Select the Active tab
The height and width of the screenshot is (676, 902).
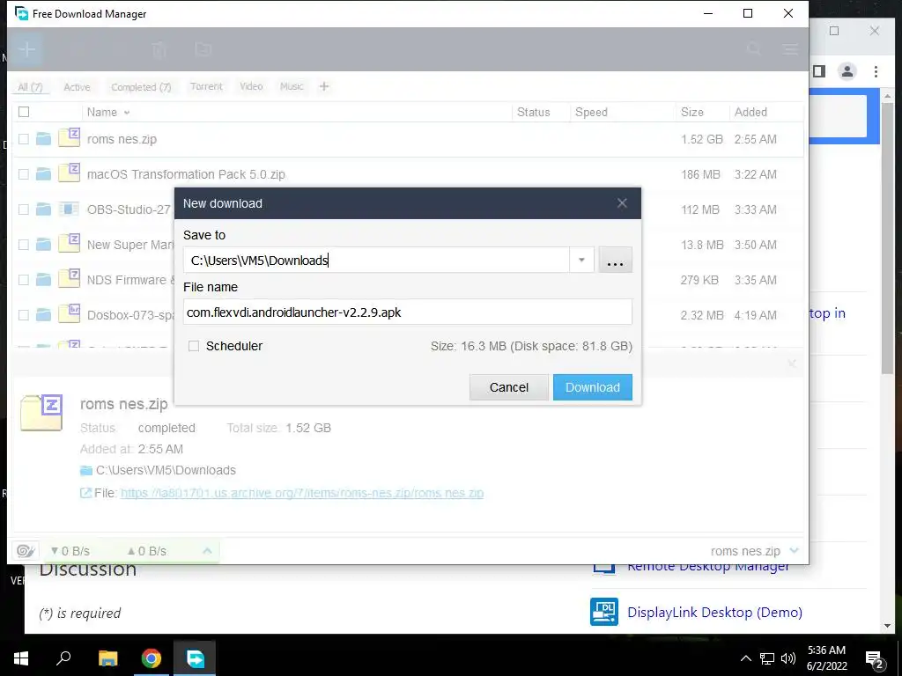coord(77,87)
